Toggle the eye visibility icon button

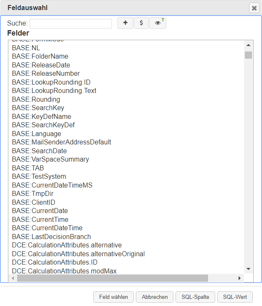coord(158,23)
